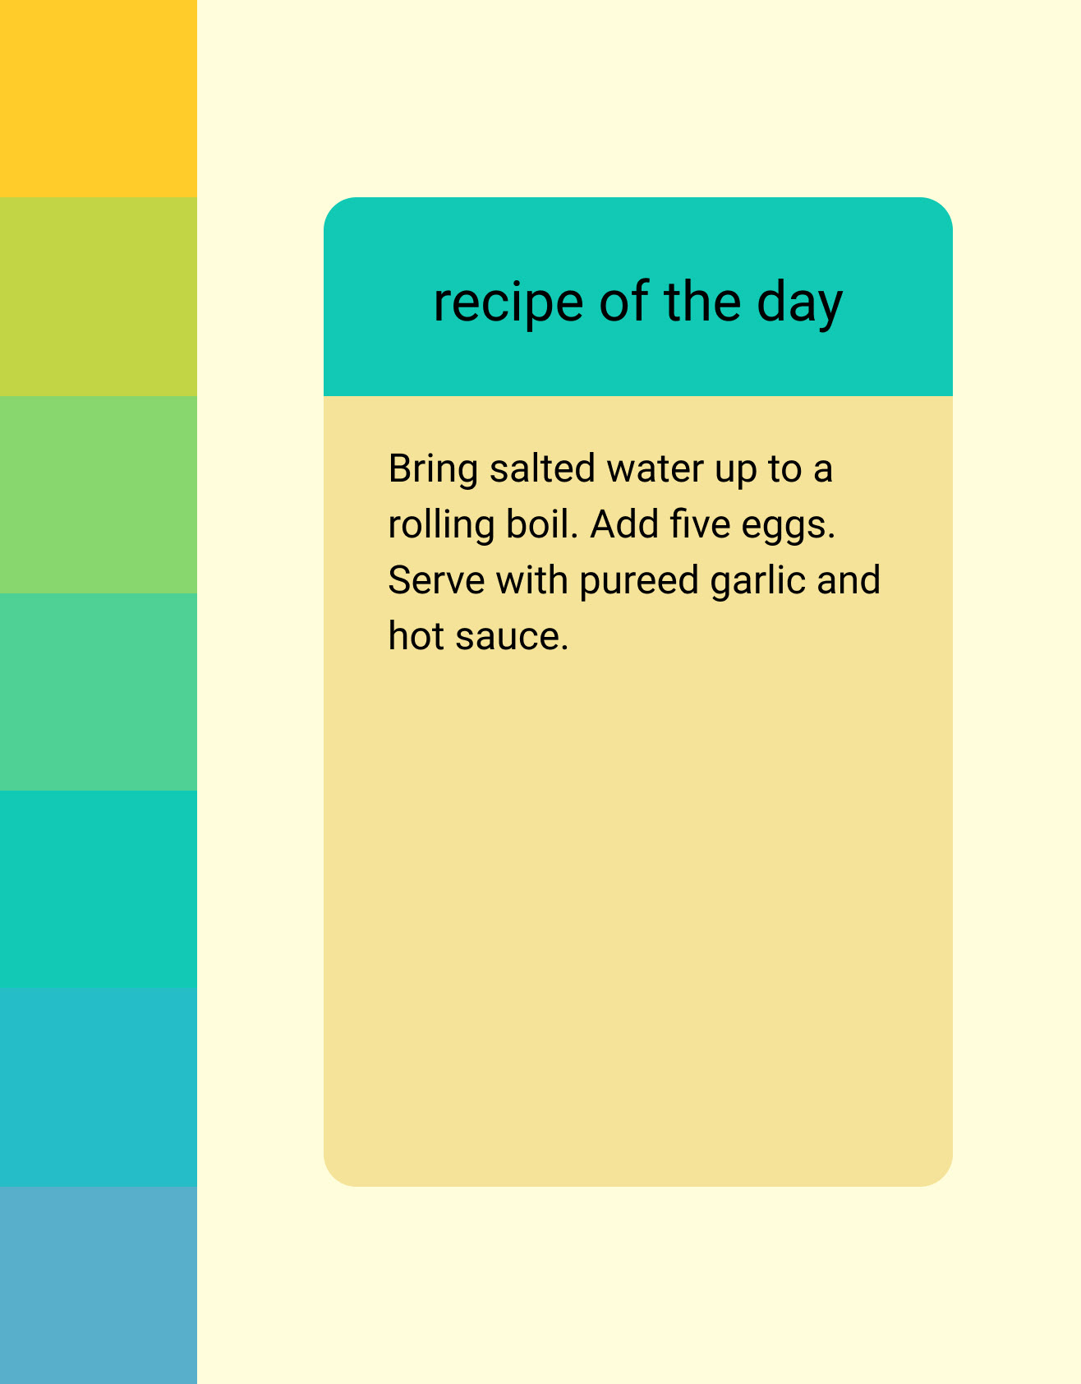Click cream background below the recipe card
The image size is (1081, 1384).
pos(638,1285)
